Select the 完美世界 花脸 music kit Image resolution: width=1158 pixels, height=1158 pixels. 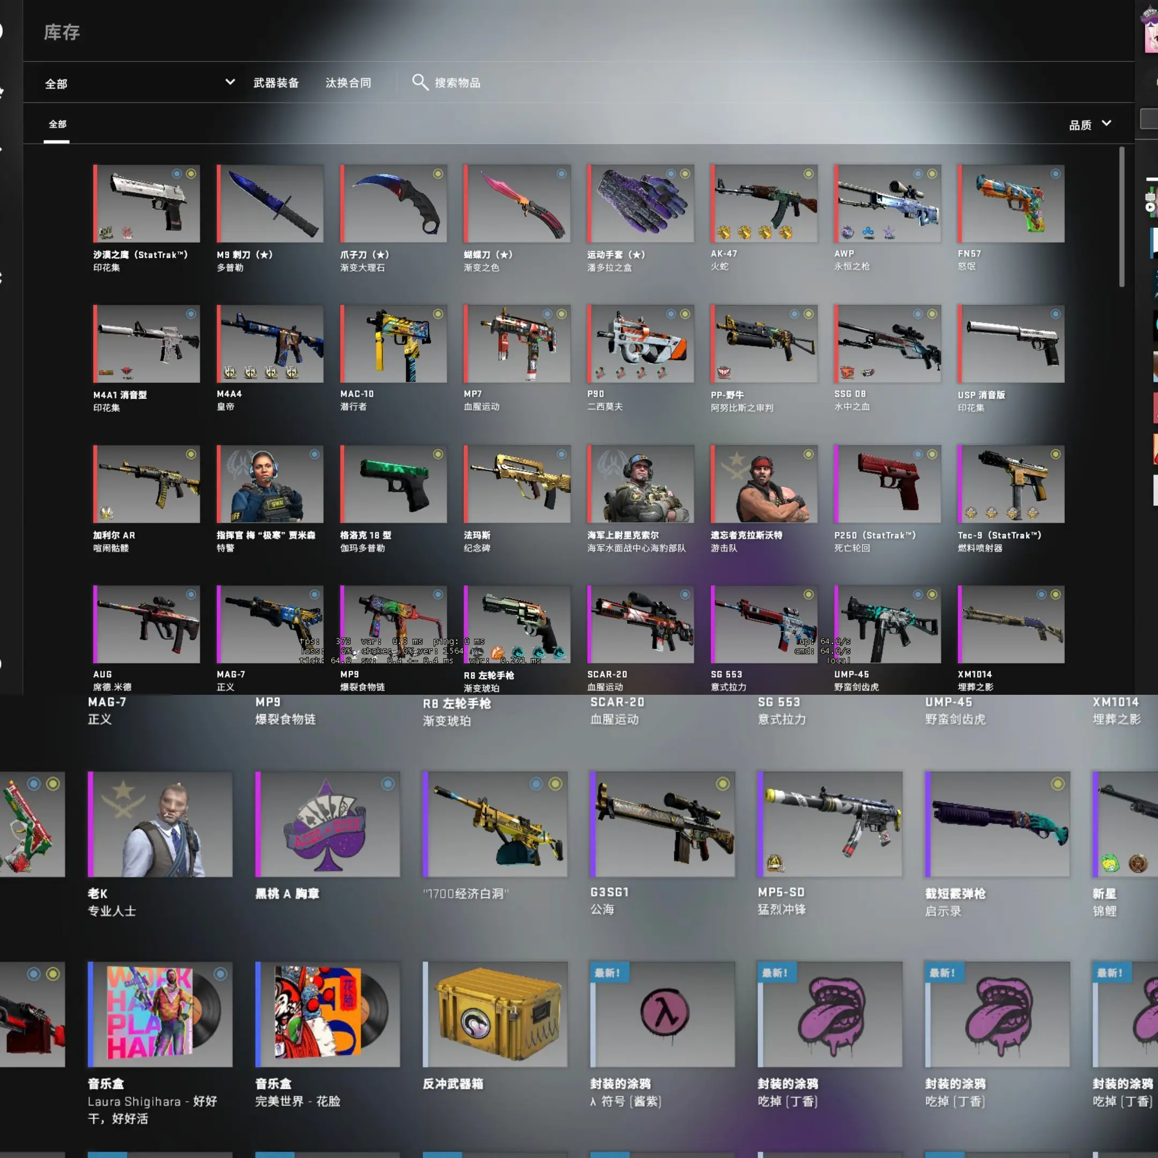tap(328, 1015)
